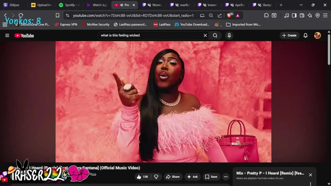Viewport: 331px width, 186px height.
Task: Close the active YouTube tab
Action: coord(134,5)
